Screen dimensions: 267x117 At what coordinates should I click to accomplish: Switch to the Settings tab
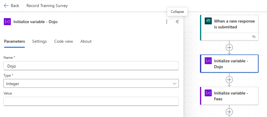click(39, 42)
